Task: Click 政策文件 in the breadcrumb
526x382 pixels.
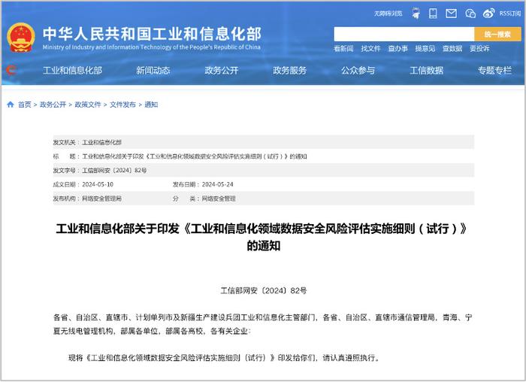Action: [x=87, y=105]
